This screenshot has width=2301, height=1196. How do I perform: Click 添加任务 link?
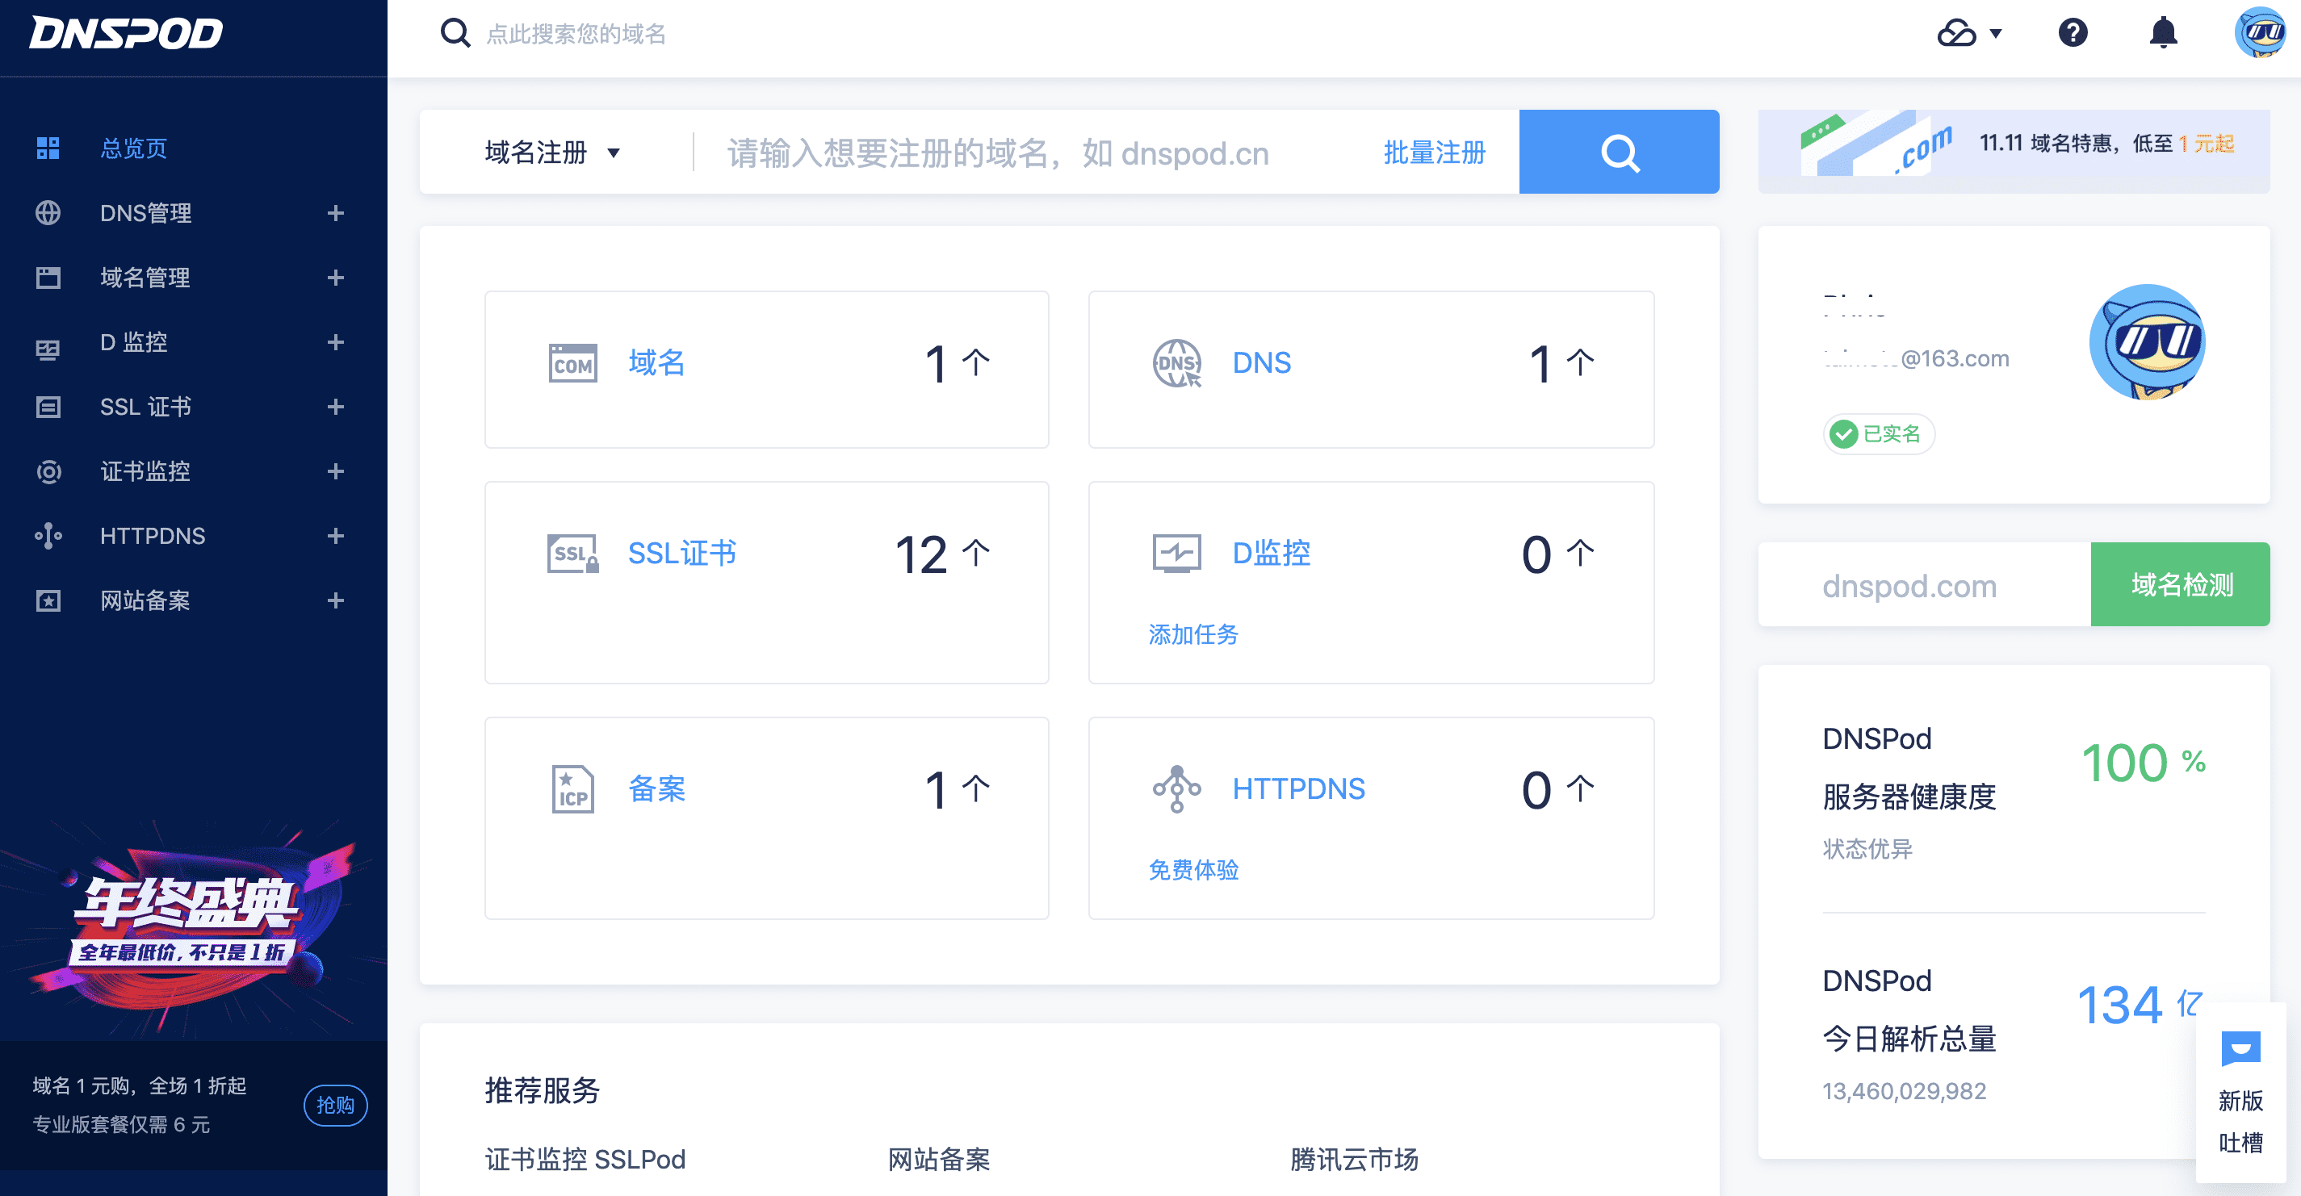(1193, 634)
